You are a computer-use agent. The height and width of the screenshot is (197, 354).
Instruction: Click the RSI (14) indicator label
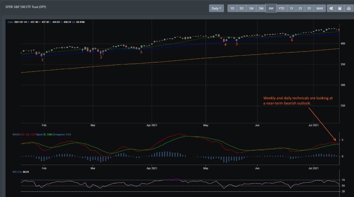(17, 172)
